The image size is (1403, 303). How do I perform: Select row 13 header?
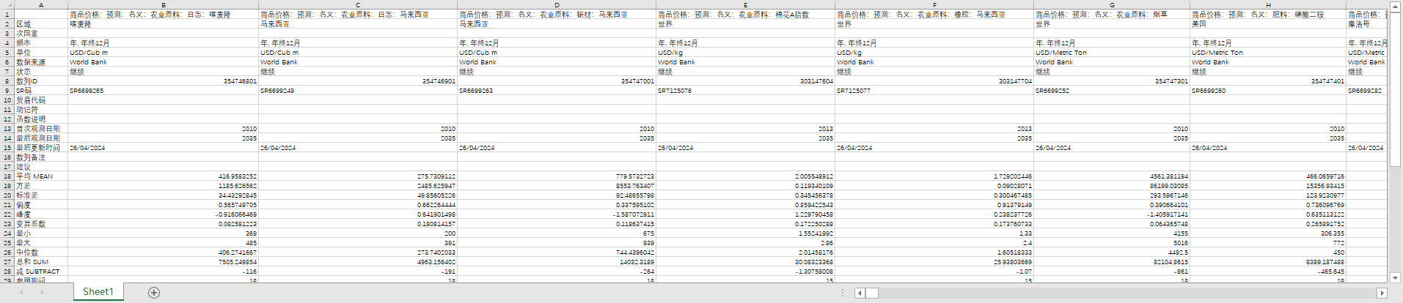click(7, 129)
